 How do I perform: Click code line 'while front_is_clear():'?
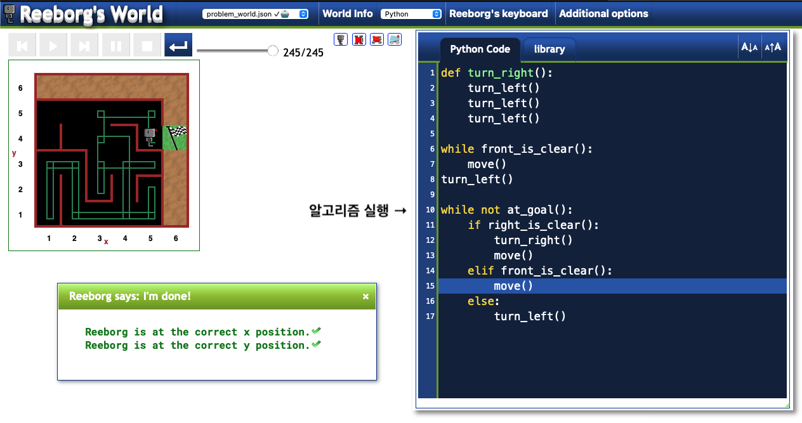pos(516,149)
